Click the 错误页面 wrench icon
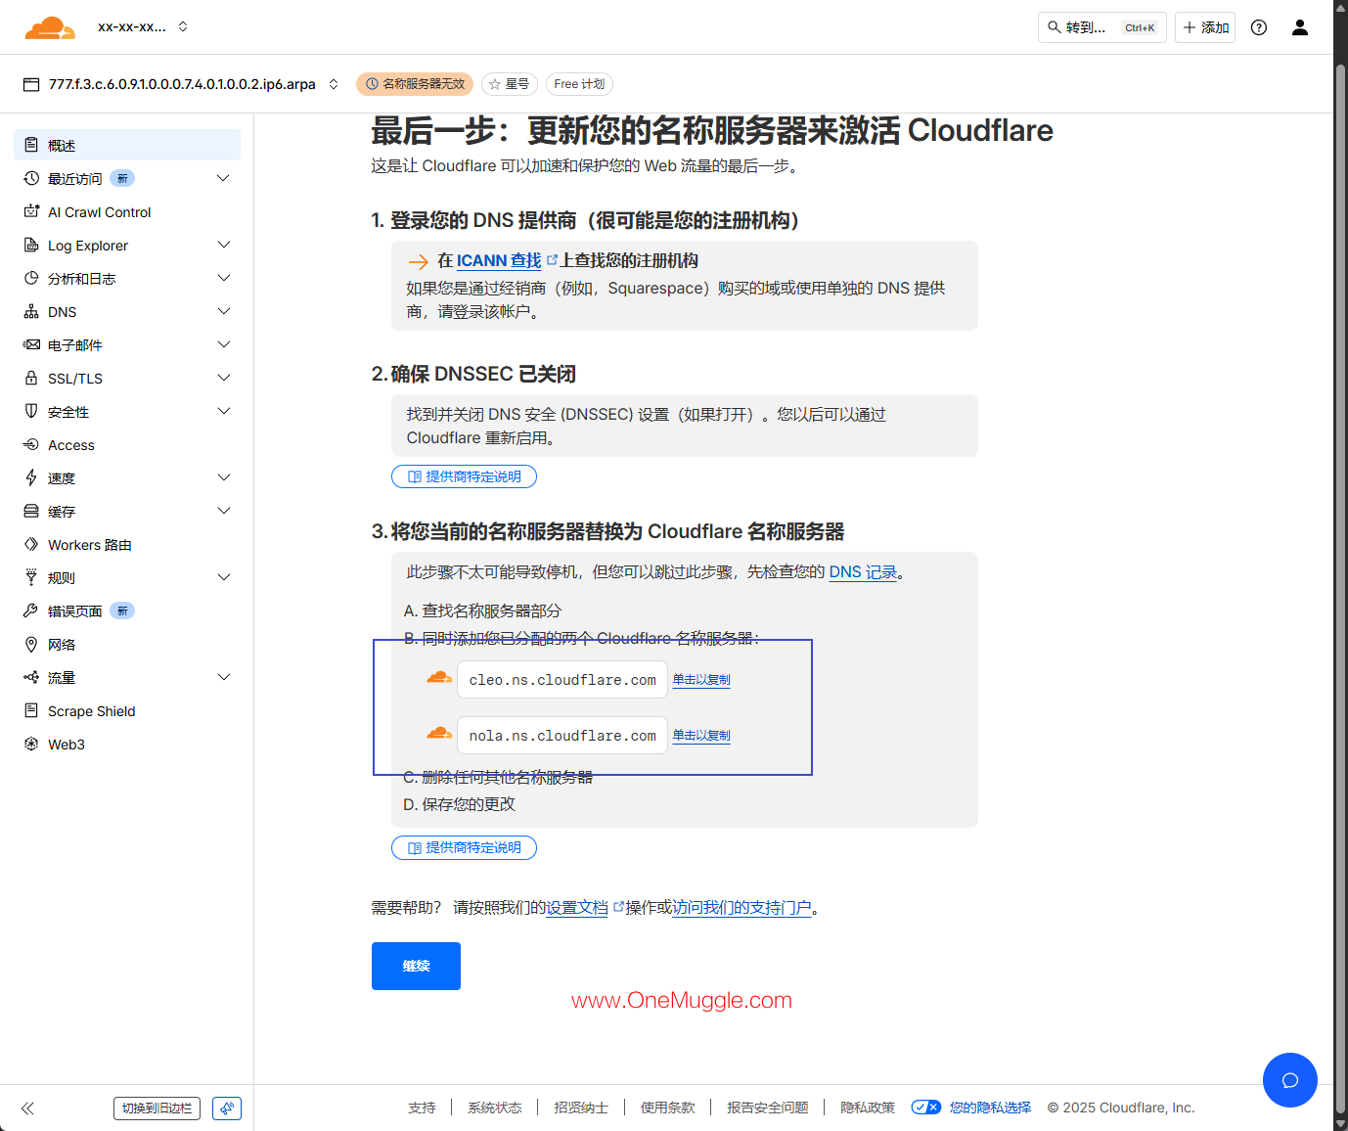 (31, 611)
